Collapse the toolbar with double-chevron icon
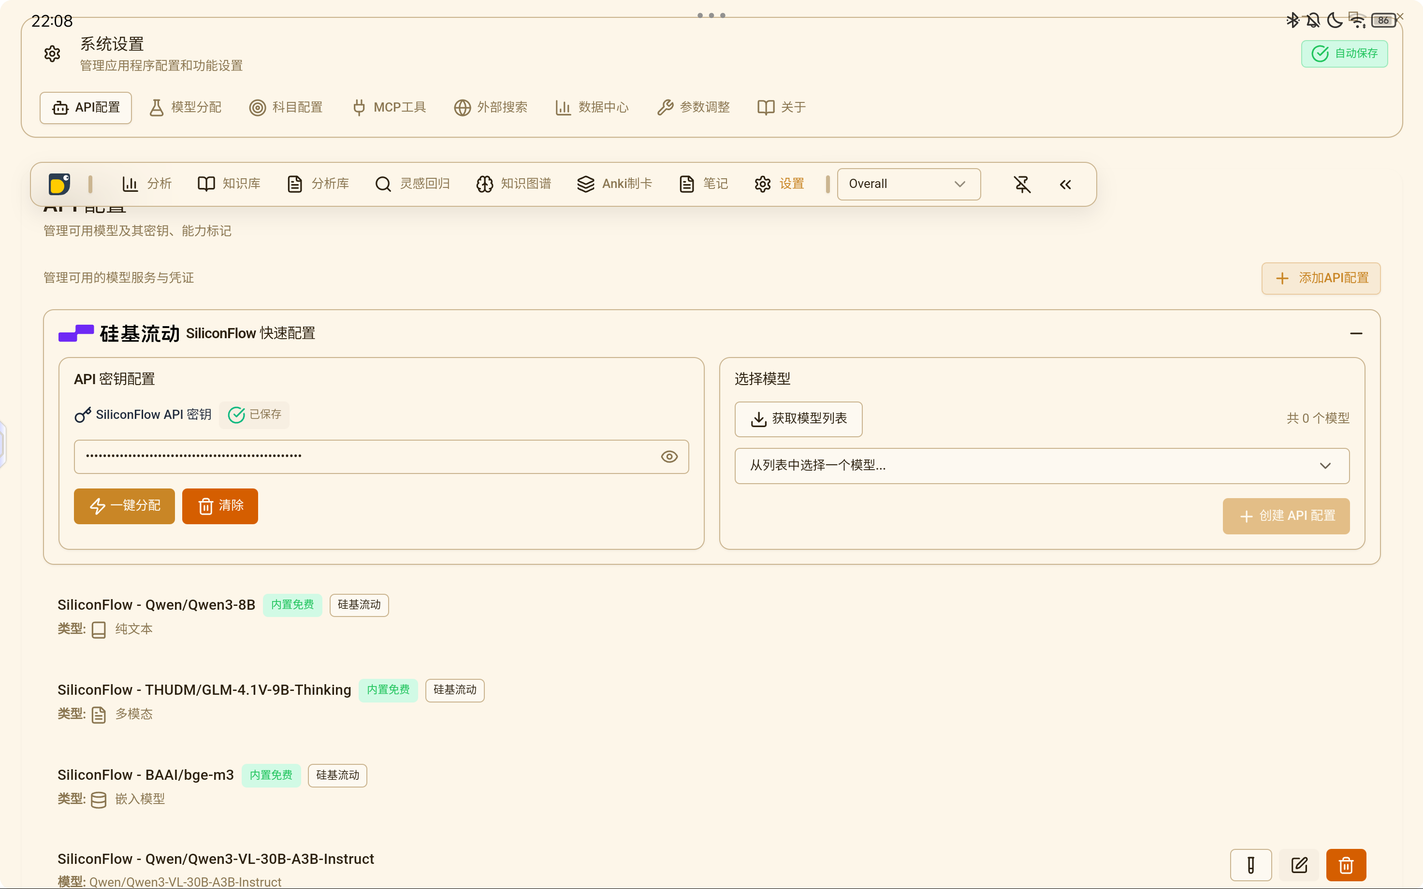This screenshot has height=889, width=1423. tap(1065, 184)
